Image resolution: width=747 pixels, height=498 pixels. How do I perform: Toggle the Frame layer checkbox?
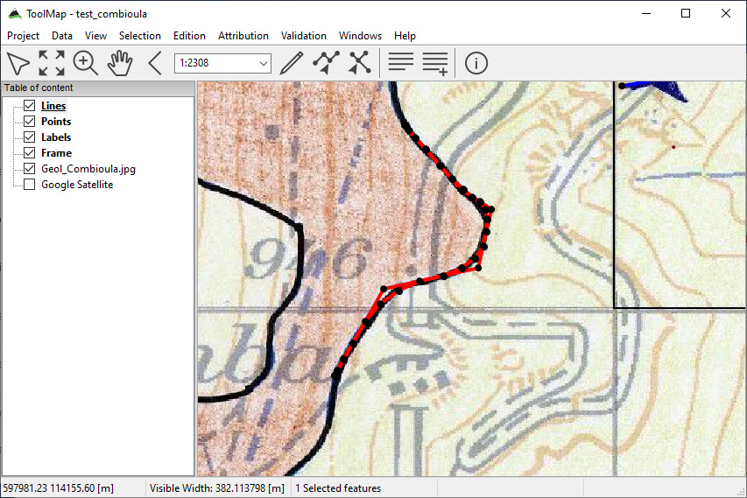[30, 152]
